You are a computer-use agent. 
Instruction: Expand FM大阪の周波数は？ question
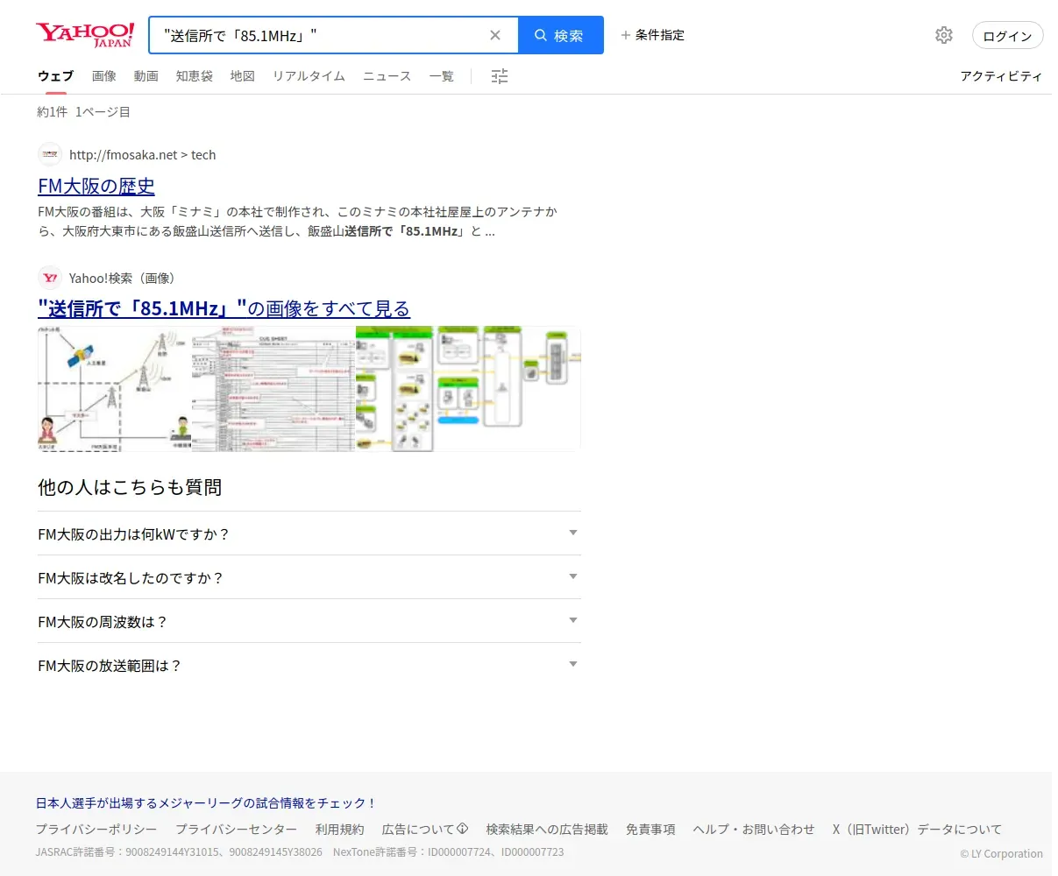pos(309,621)
